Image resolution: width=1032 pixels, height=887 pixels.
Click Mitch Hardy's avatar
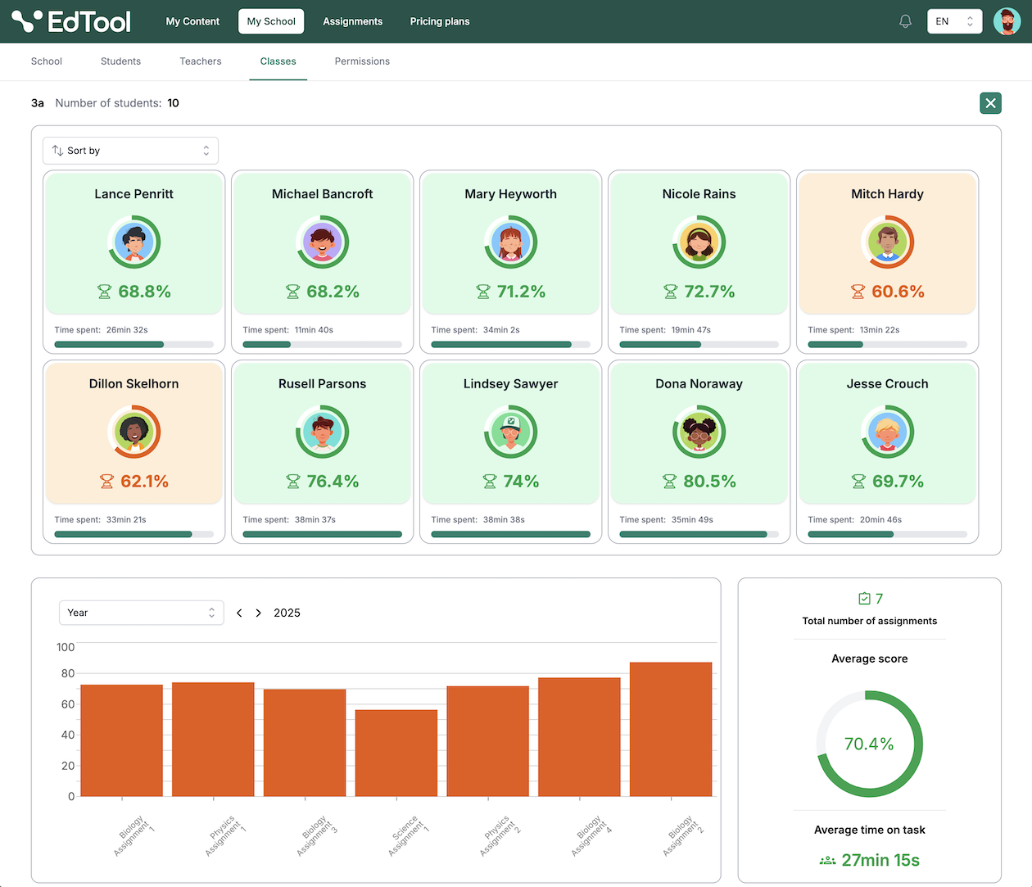(x=888, y=242)
